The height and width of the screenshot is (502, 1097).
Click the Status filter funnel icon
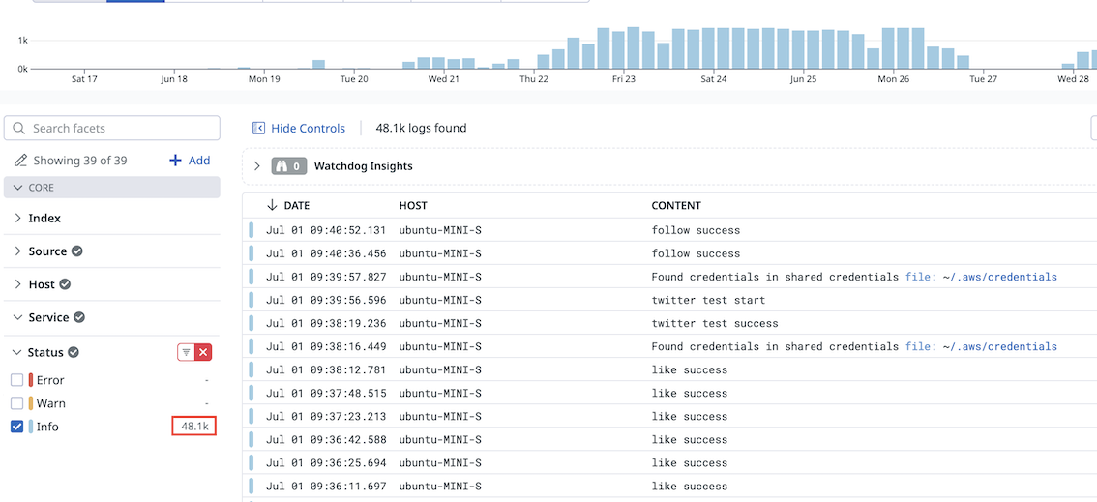(186, 352)
